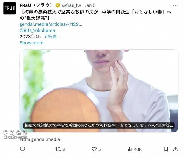Open the reply comment icon

22,149
